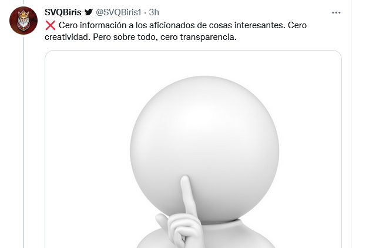Click the dot separator before the 3h timestamp
This screenshot has width=366, height=248.
pos(145,12)
